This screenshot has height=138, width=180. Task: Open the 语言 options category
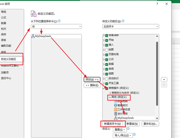click(4, 40)
